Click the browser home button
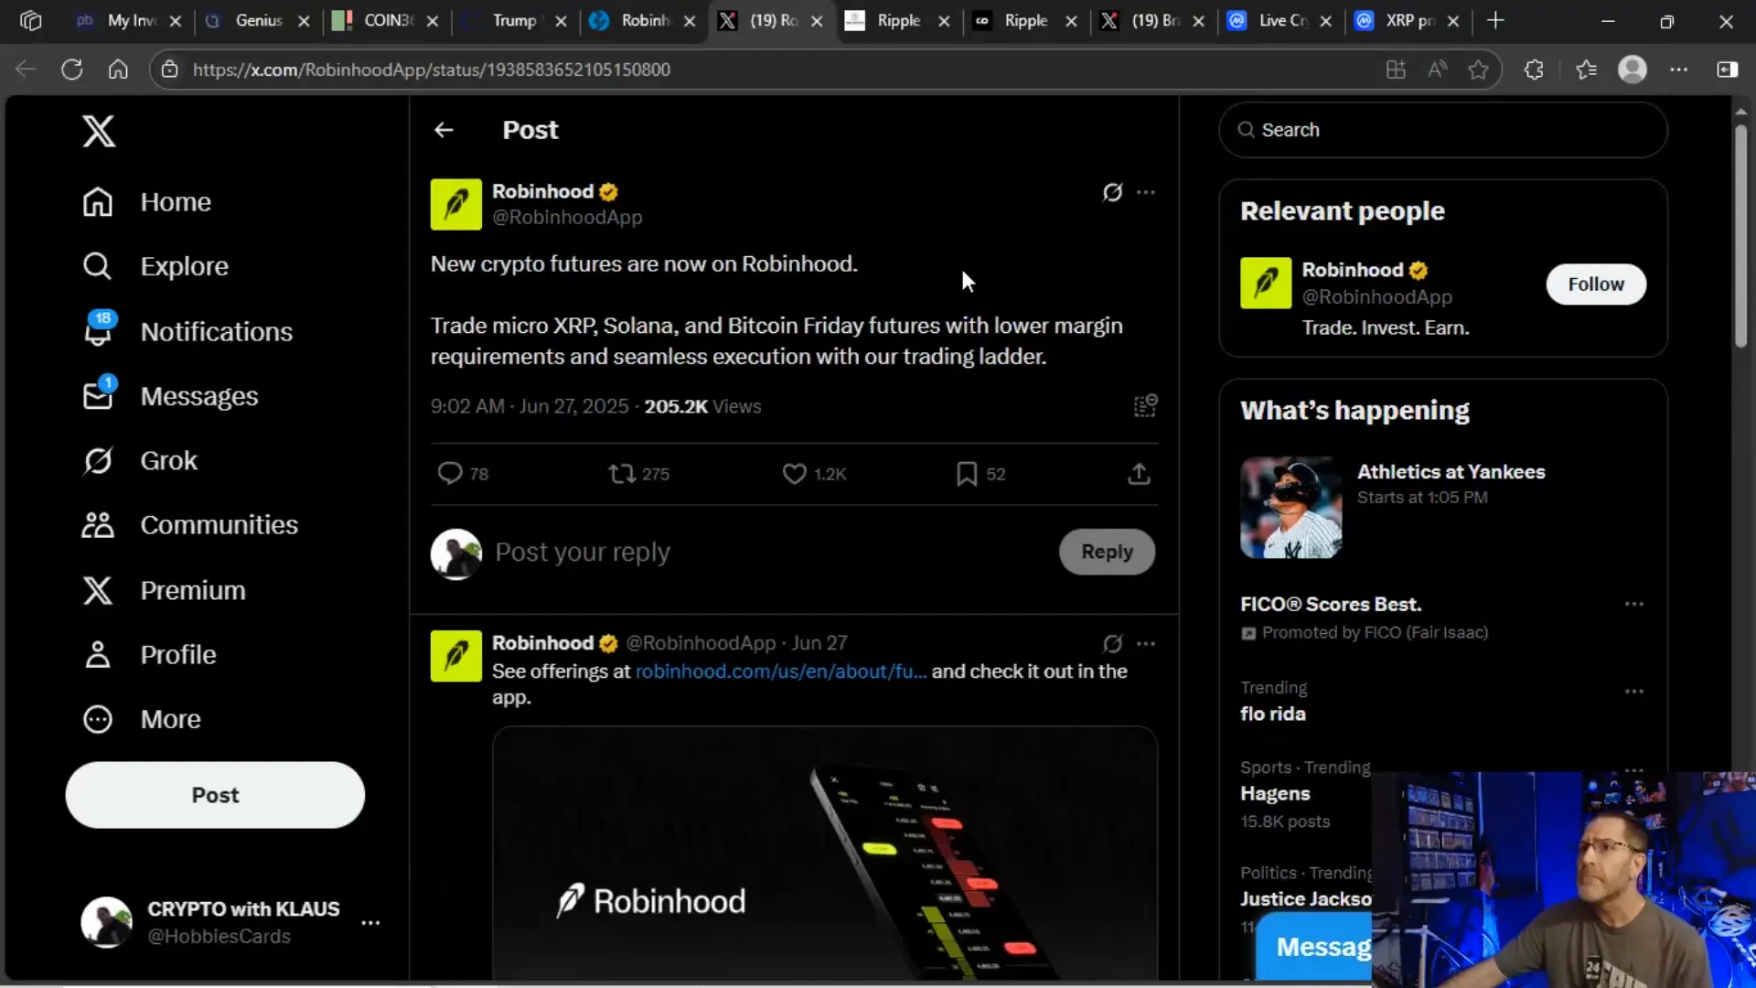 pos(118,70)
